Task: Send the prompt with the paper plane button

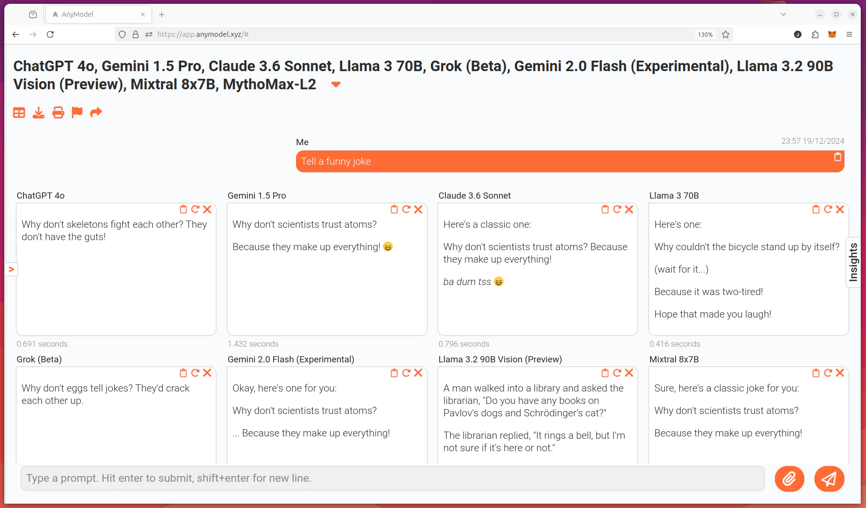Action: tap(829, 478)
